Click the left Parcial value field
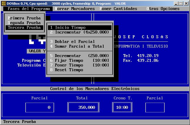Image resolution: width=190 pixels, height=125 pixels. pyautogui.click(x=40, y=108)
